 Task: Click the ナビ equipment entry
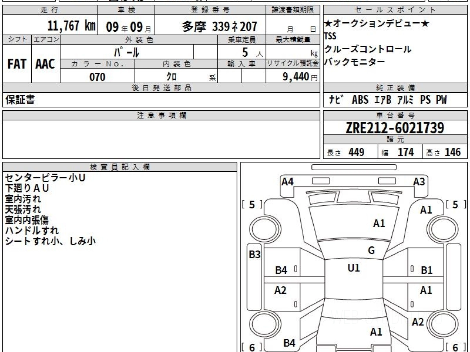click(336, 100)
